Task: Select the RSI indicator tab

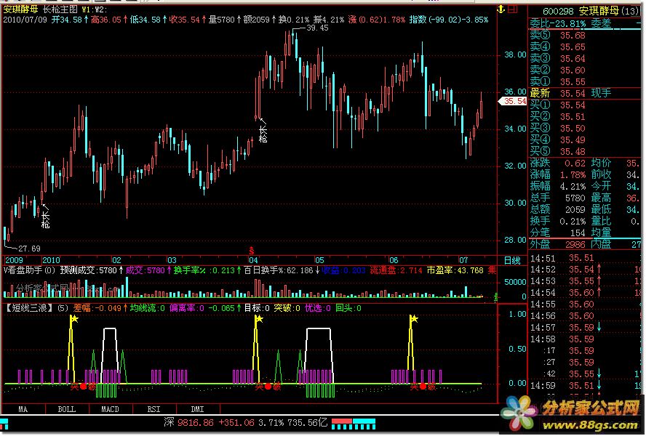Action: (153, 409)
